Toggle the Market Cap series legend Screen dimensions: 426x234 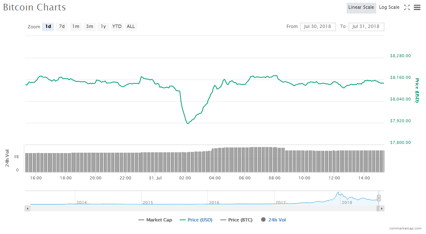[x=155, y=220]
